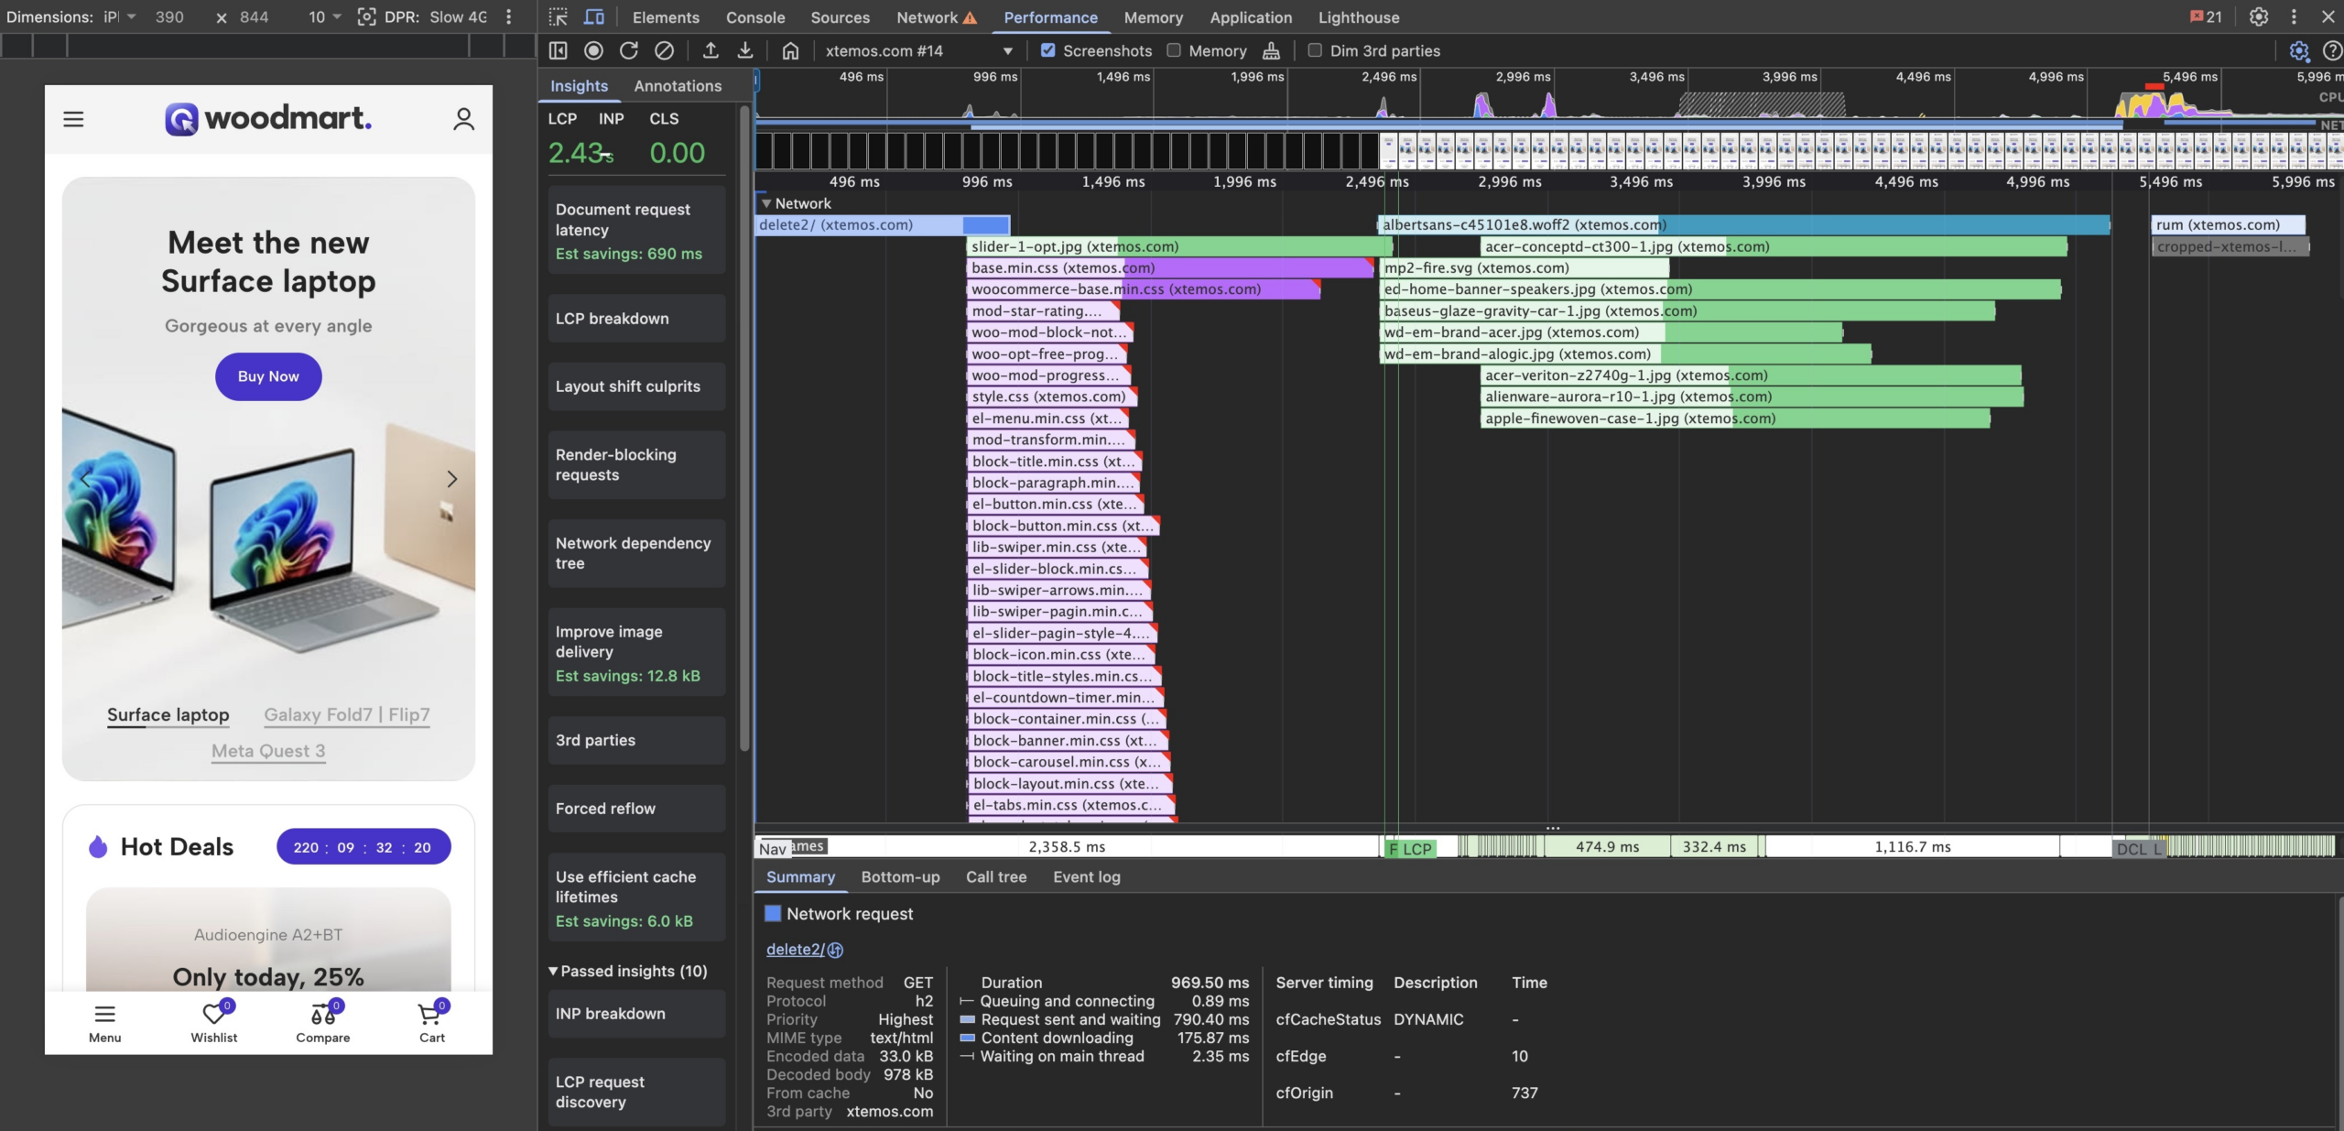Open capture settings gear in Performance toolbar
Viewport: 2344px width, 1131px height.
[2298, 51]
